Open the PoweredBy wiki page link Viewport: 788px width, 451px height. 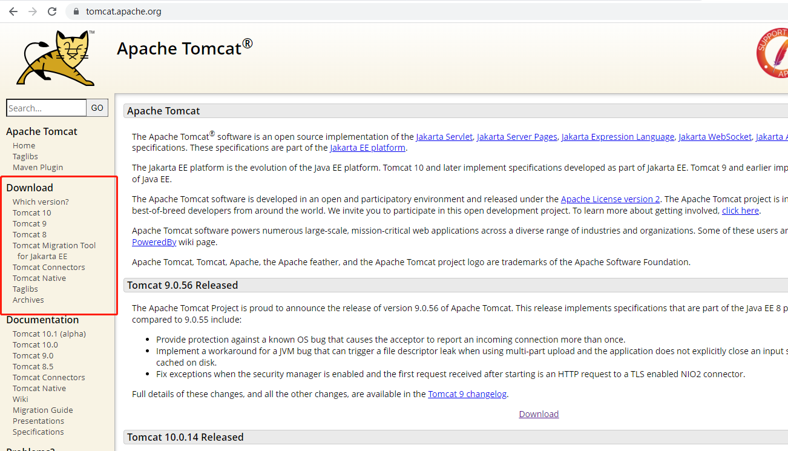(154, 242)
